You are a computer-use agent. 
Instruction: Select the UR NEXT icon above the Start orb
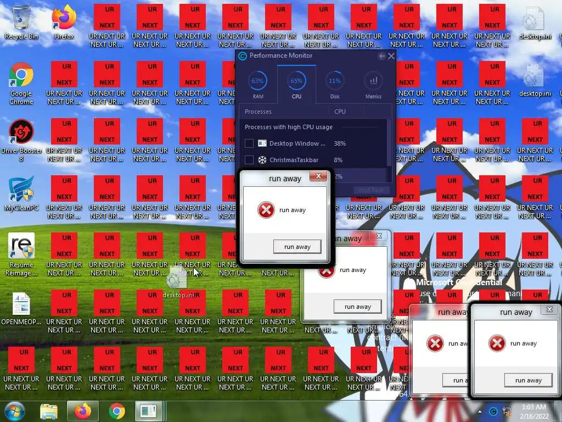[x=21, y=369]
